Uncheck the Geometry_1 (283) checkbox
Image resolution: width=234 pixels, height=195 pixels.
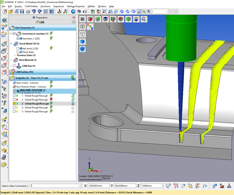click(18, 38)
